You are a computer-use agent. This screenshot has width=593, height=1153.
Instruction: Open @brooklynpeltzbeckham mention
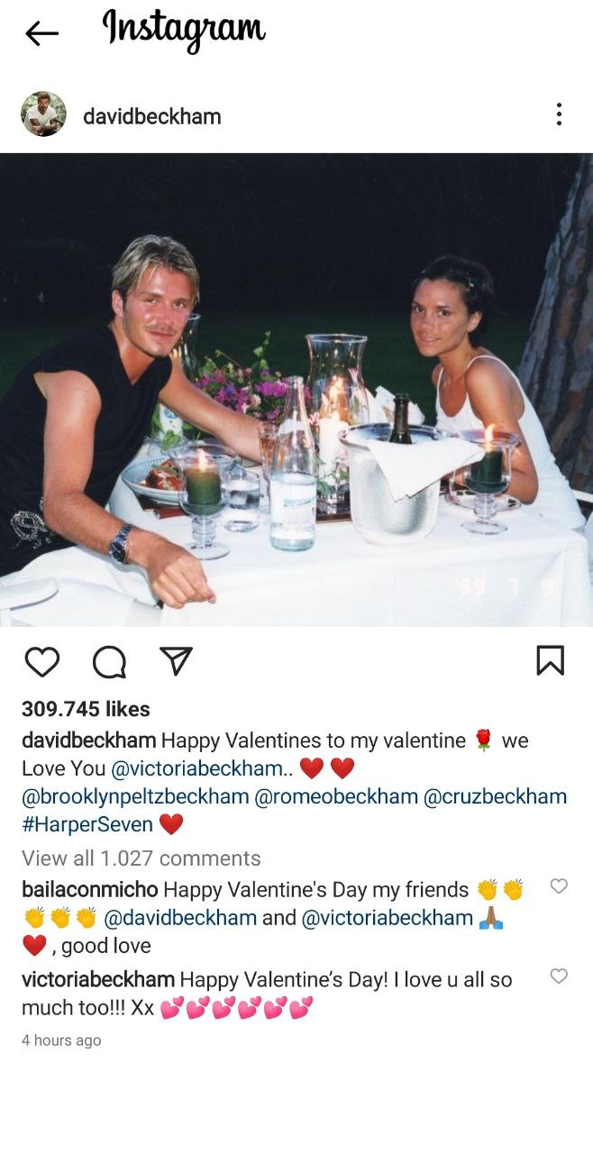[135, 797]
